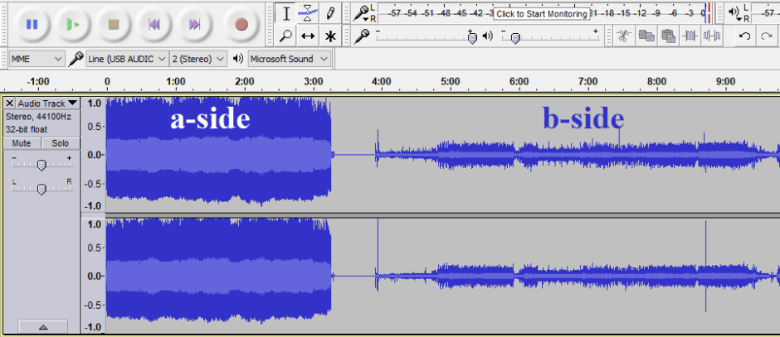The image size is (780, 337).
Task: Click the Cut scissors icon
Action: point(624,36)
